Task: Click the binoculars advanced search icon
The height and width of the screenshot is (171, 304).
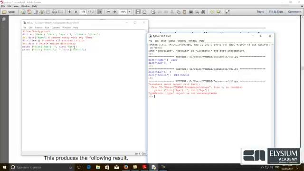Action: point(203,12)
